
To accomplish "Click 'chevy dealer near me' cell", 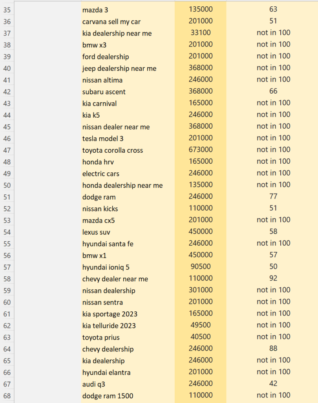I will 128,279.
